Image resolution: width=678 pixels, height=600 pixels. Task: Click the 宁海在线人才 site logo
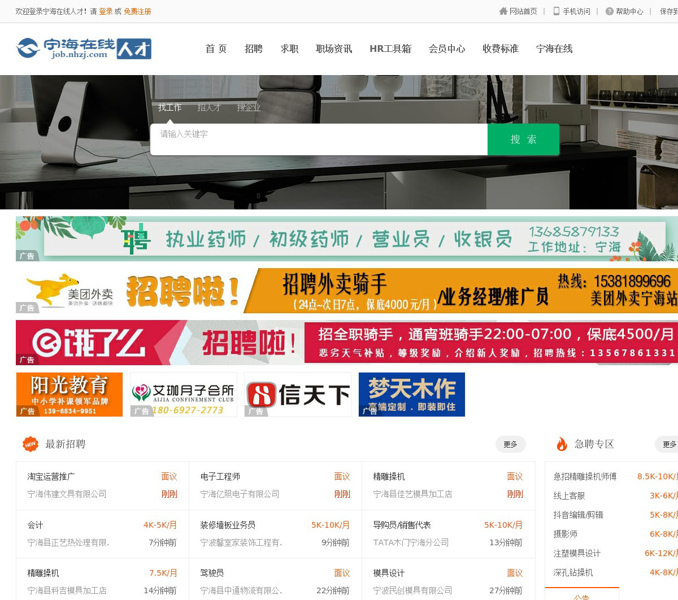click(x=84, y=49)
